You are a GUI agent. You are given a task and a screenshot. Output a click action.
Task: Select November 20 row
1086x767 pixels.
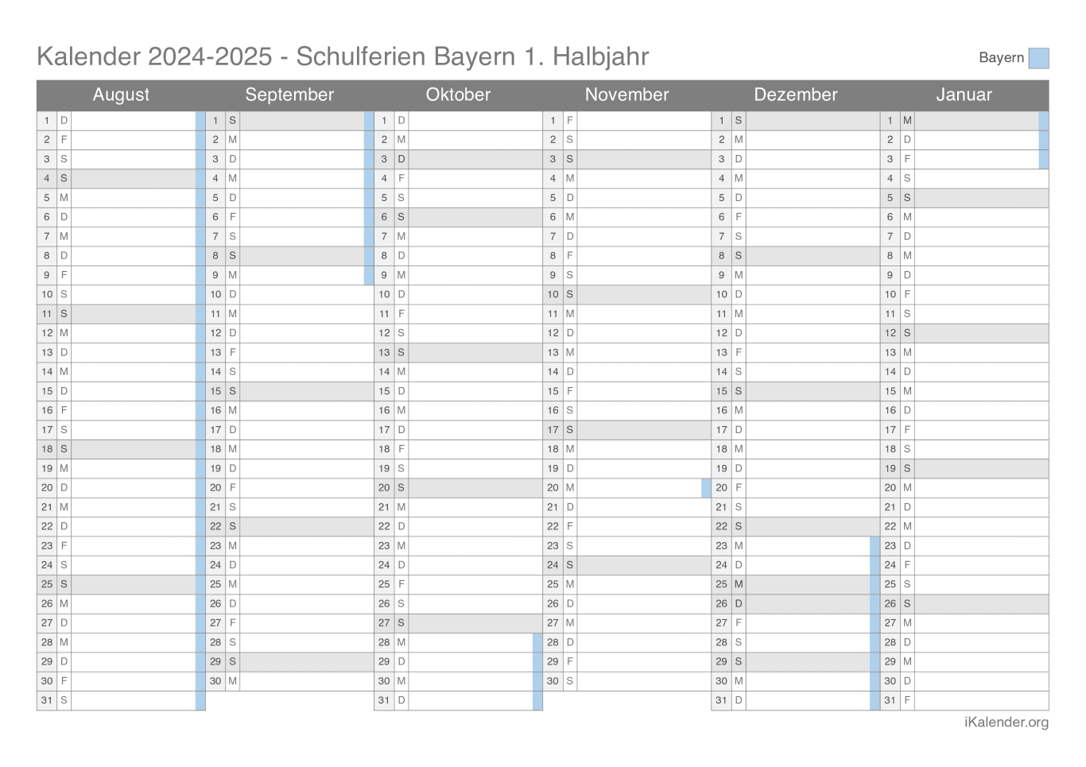[x=626, y=487]
